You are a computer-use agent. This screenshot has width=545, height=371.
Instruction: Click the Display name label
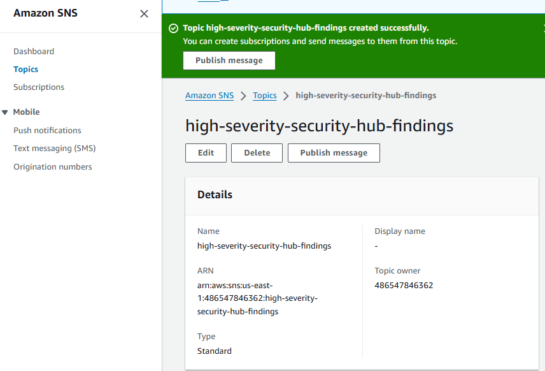pyautogui.click(x=400, y=231)
